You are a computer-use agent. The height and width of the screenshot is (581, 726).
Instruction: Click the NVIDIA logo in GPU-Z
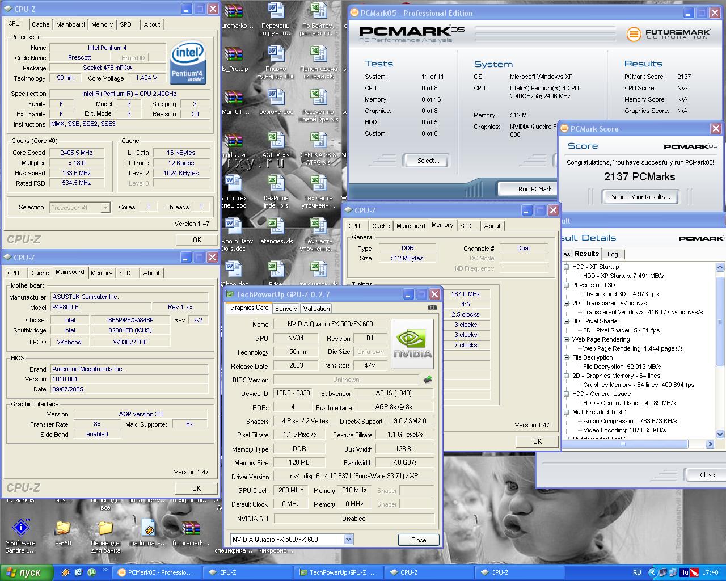point(412,344)
